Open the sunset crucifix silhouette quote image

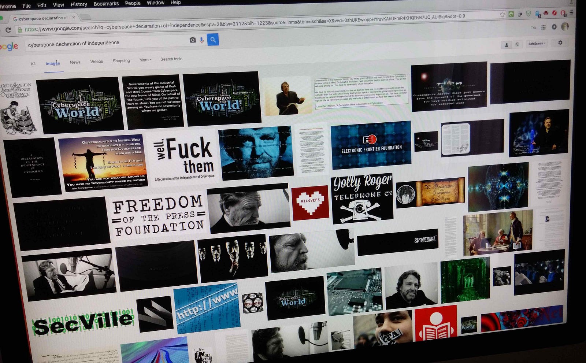103,162
